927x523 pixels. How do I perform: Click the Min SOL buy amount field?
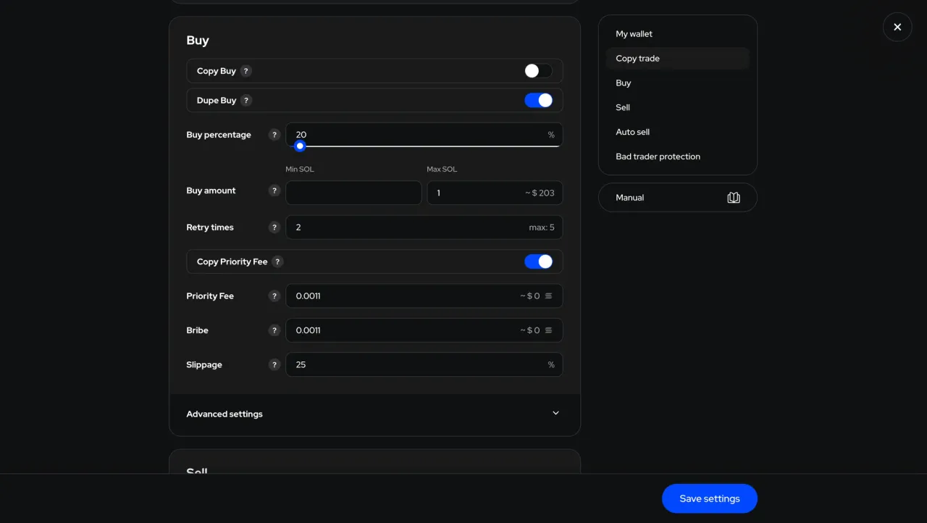pos(353,193)
